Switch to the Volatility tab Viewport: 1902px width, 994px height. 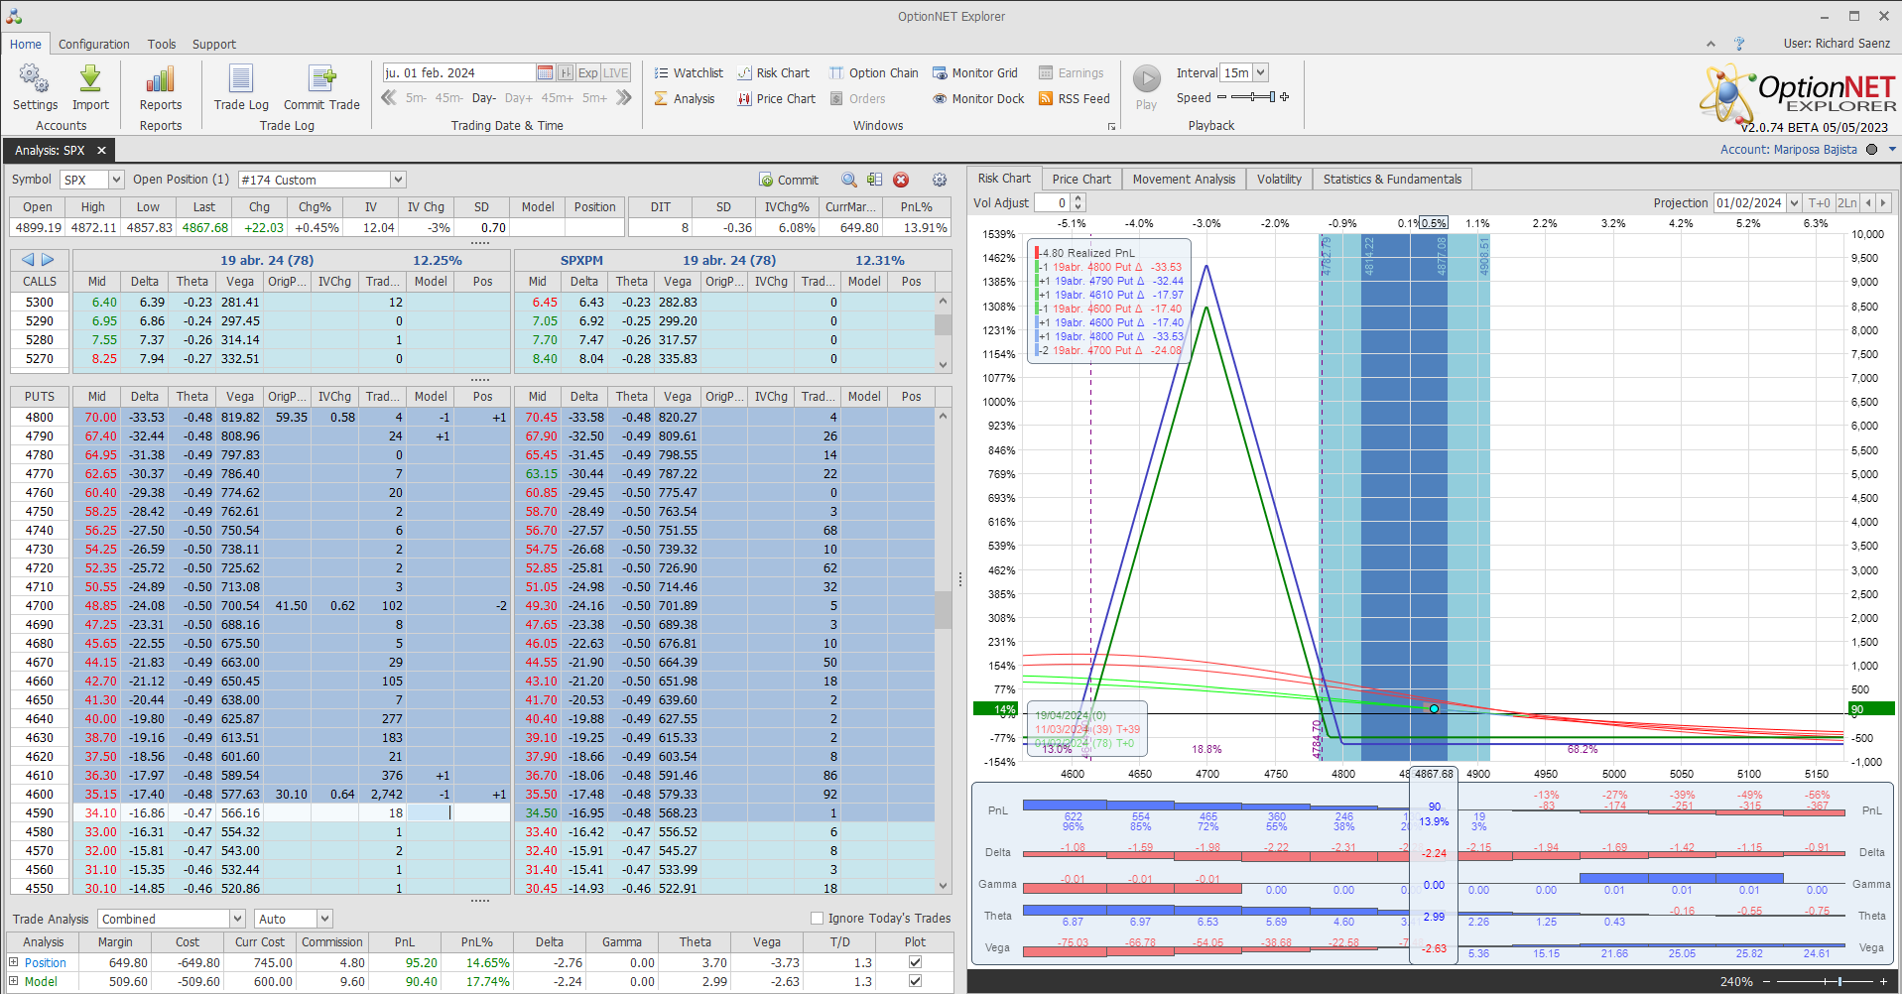coord(1278,180)
